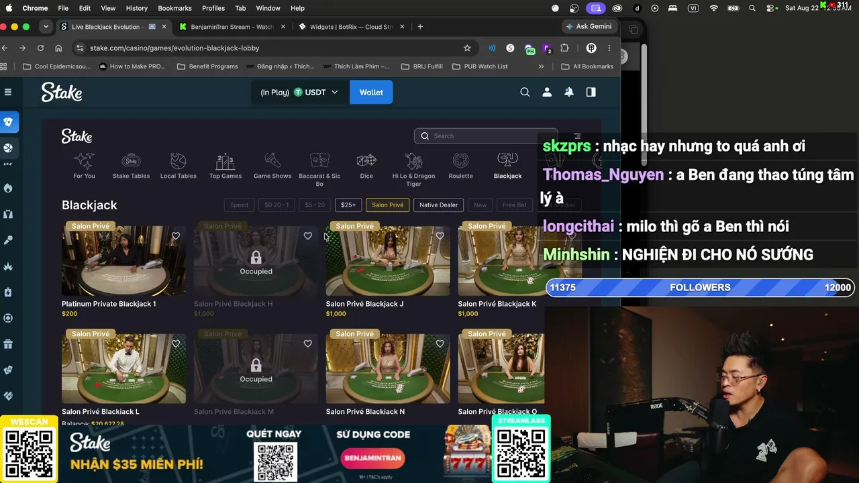Viewport: 859px width, 483px height.
Task: Open Platinum Private Blackjack 1 table thumbnail
Action: click(x=124, y=261)
